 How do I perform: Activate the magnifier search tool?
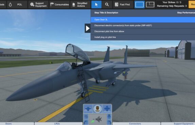point(107,4)
